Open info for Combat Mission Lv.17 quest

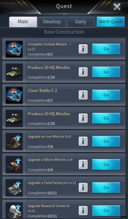point(83,49)
